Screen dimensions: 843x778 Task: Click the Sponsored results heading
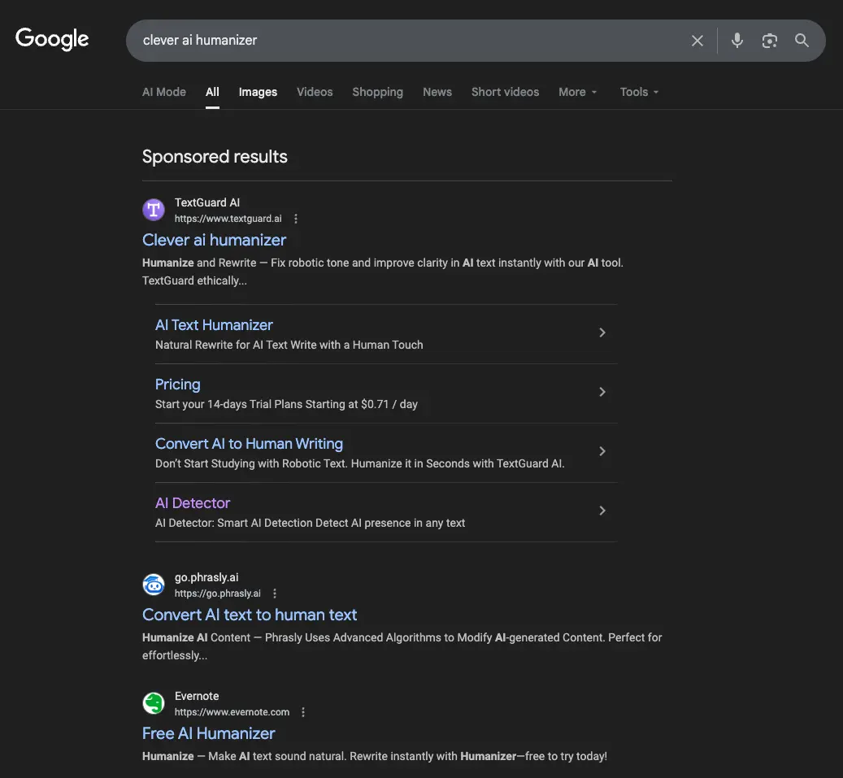click(x=215, y=156)
